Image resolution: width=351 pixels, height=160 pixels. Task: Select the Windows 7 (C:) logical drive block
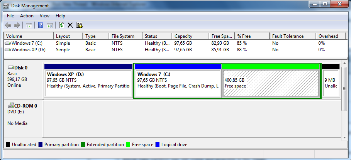click(178, 81)
